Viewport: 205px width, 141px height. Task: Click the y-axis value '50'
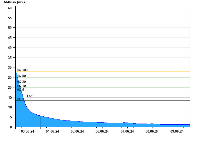pyautogui.click(x=10, y=28)
